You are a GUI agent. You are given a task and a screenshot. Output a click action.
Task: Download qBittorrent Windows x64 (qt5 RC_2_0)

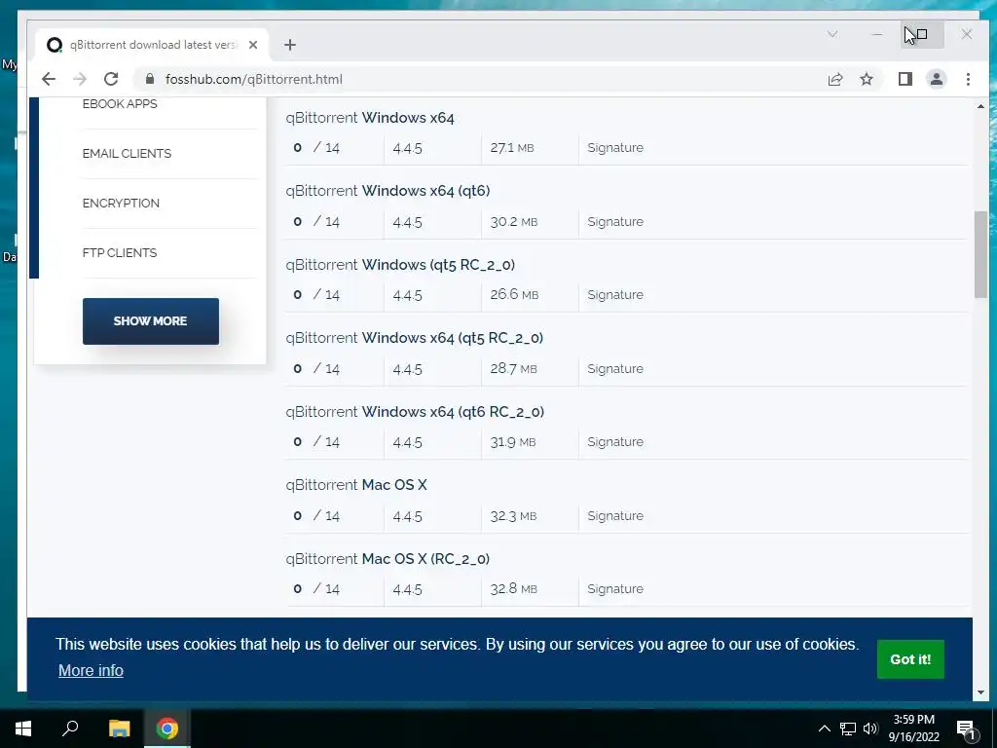(x=414, y=338)
